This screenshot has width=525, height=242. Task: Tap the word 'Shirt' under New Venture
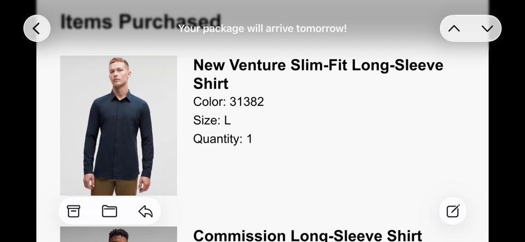(211, 84)
